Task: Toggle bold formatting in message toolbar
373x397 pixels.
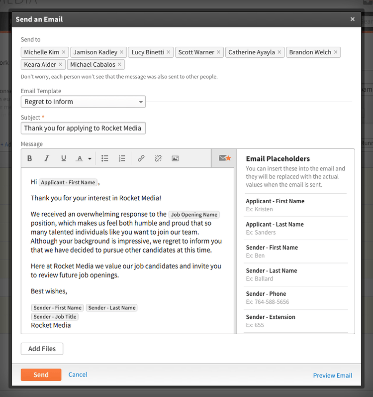Action: (29, 158)
